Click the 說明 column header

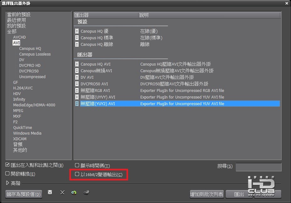209,15
